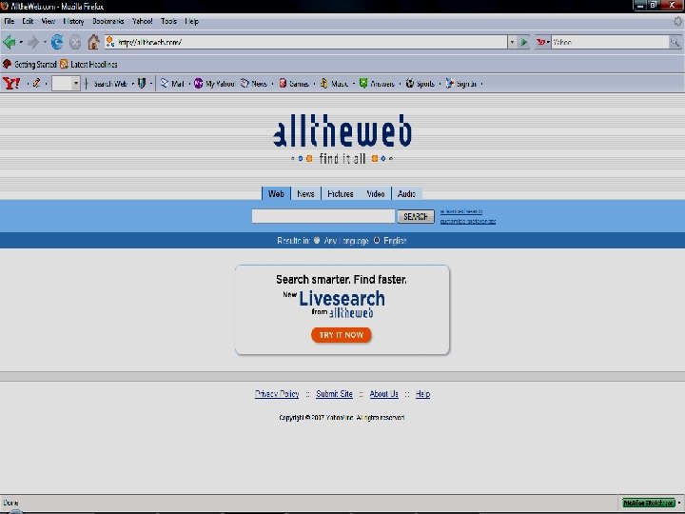
Task: Open the Forward history dropdown arrow
Action: point(45,43)
